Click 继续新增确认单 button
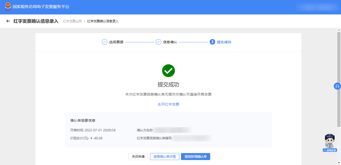The image size is (341, 165). click(195, 157)
